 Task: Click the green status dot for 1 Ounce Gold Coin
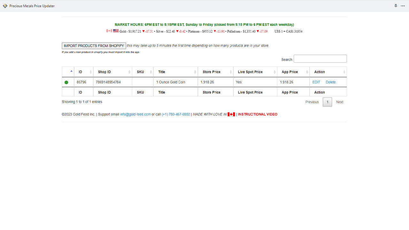[x=67, y=82]
